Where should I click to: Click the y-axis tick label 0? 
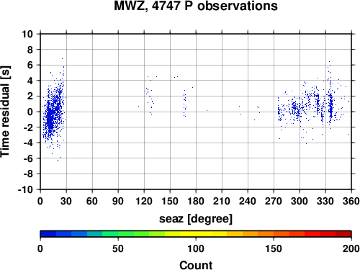pyautogui.click(x=30, y=112)
